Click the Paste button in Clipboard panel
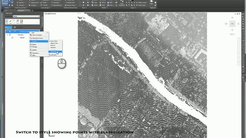Viewport: 246px width, 138px height. click(x=151, y=3)
